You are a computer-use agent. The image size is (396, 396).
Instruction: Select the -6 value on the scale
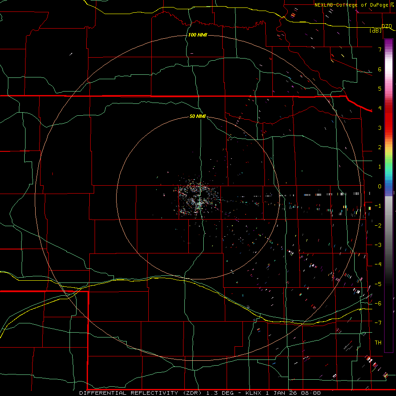[378, 304]
